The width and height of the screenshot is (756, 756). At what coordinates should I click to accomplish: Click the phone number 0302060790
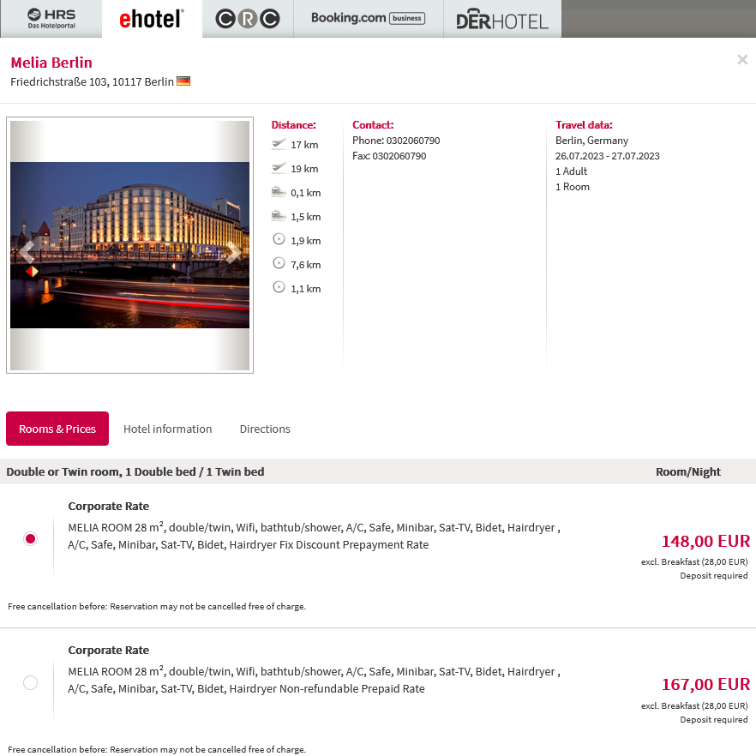tap(413, 141)
